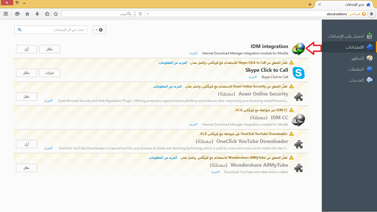Click 'Download YouTube and other online videos' description
This screenshot has width=377, height=212.
[x=256, y=172]
